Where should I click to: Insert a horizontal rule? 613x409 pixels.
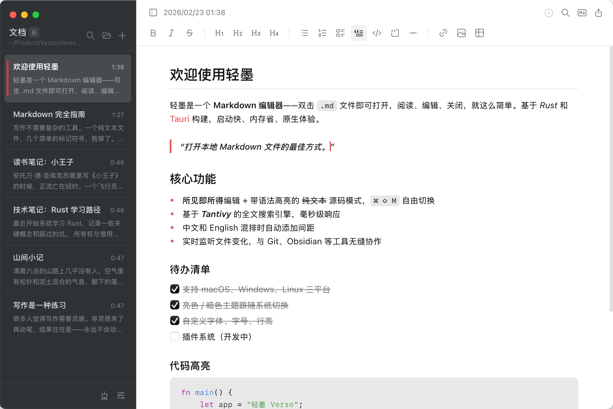coord(413,33)
